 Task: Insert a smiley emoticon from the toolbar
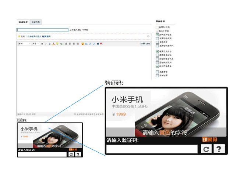(82, 44)
